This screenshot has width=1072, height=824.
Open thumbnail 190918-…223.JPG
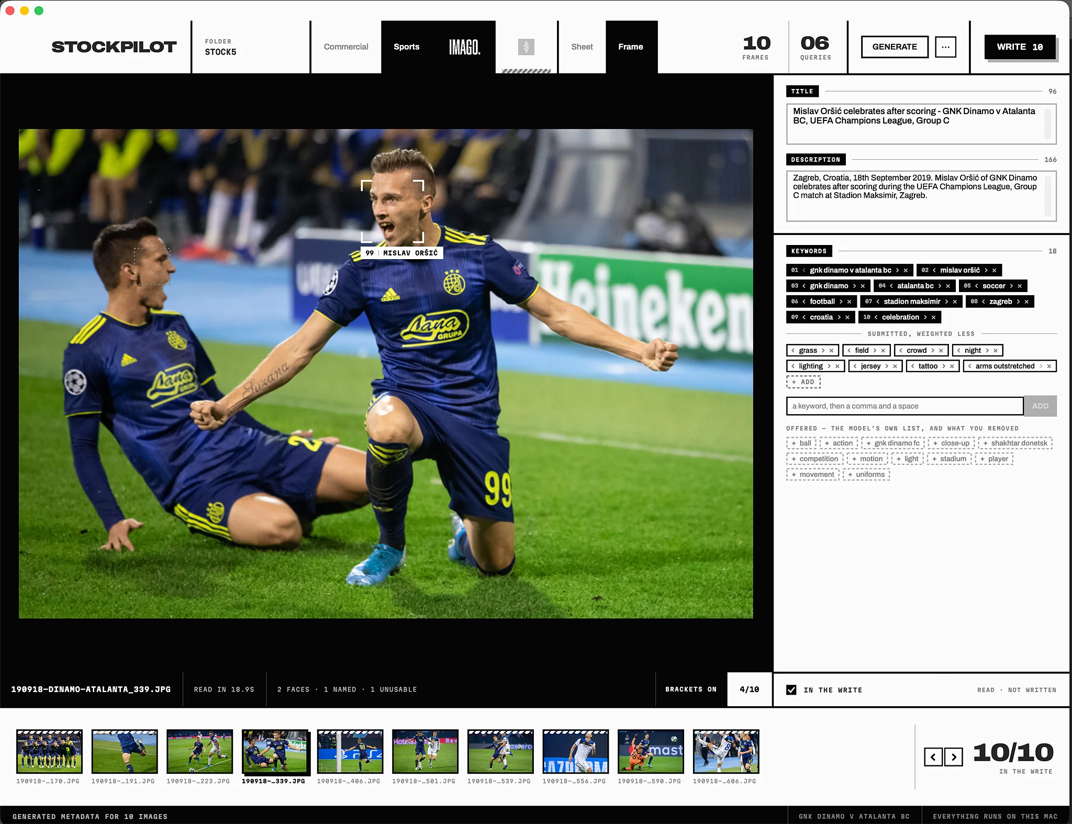[199, 751]
